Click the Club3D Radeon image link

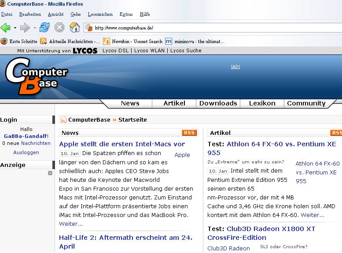click(x=228, y=249)
